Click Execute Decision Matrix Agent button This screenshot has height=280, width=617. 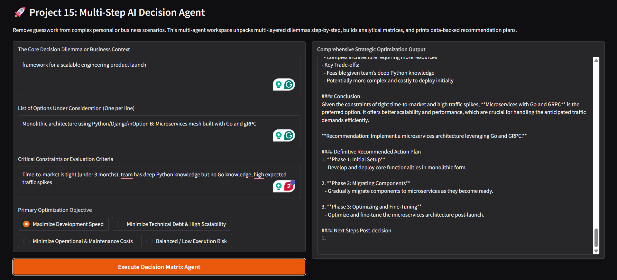point(159,267)
